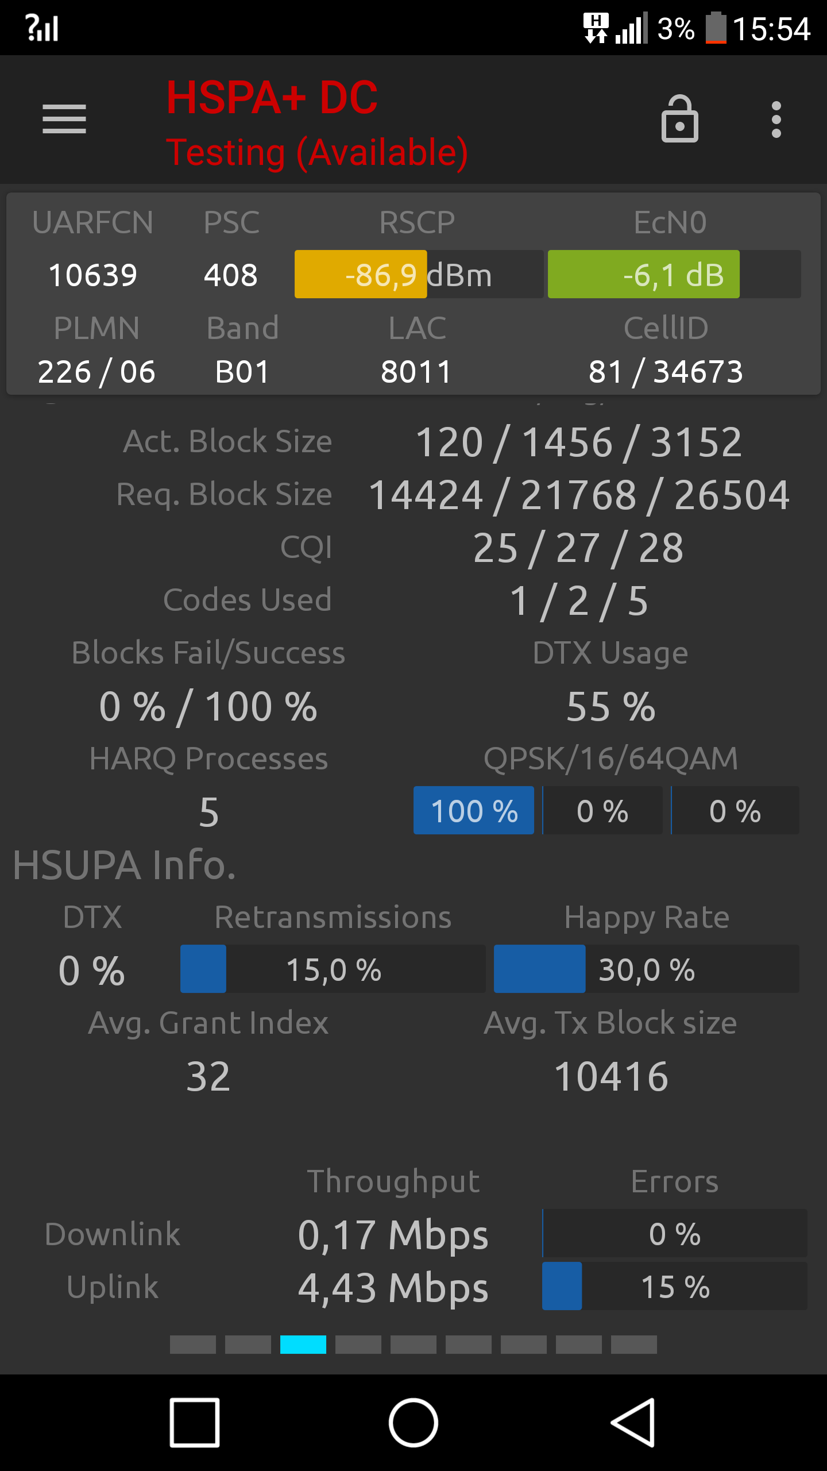Jump to the last page indicator
827x1471 pixels.
coord(634,1345)
